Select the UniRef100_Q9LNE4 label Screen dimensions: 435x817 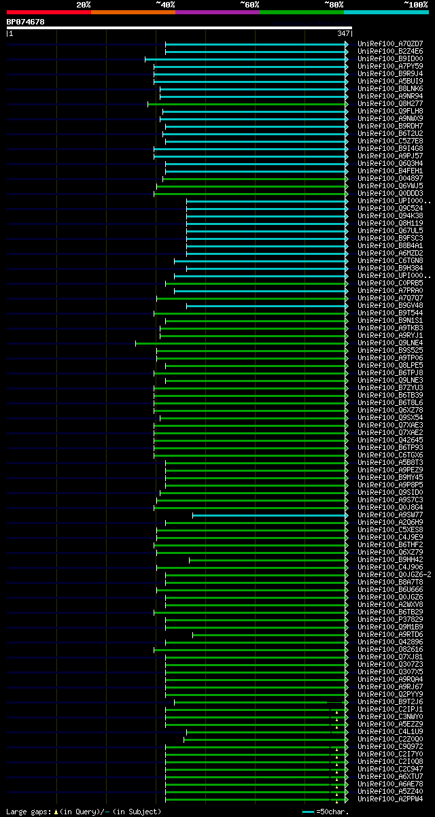coord(390,343)
